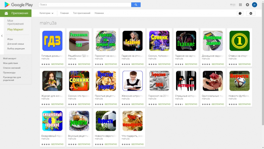The height and width of the screenshot is (149, 264).
Task: Open the user account avatar
Action: [x=254, y=5]
